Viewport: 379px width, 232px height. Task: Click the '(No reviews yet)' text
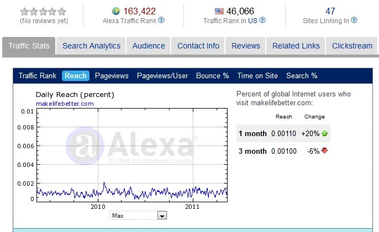click(x=44, y=21)
